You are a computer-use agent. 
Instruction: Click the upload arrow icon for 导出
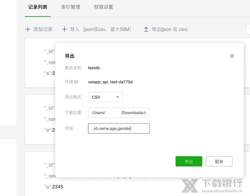[x=146, y=29]
